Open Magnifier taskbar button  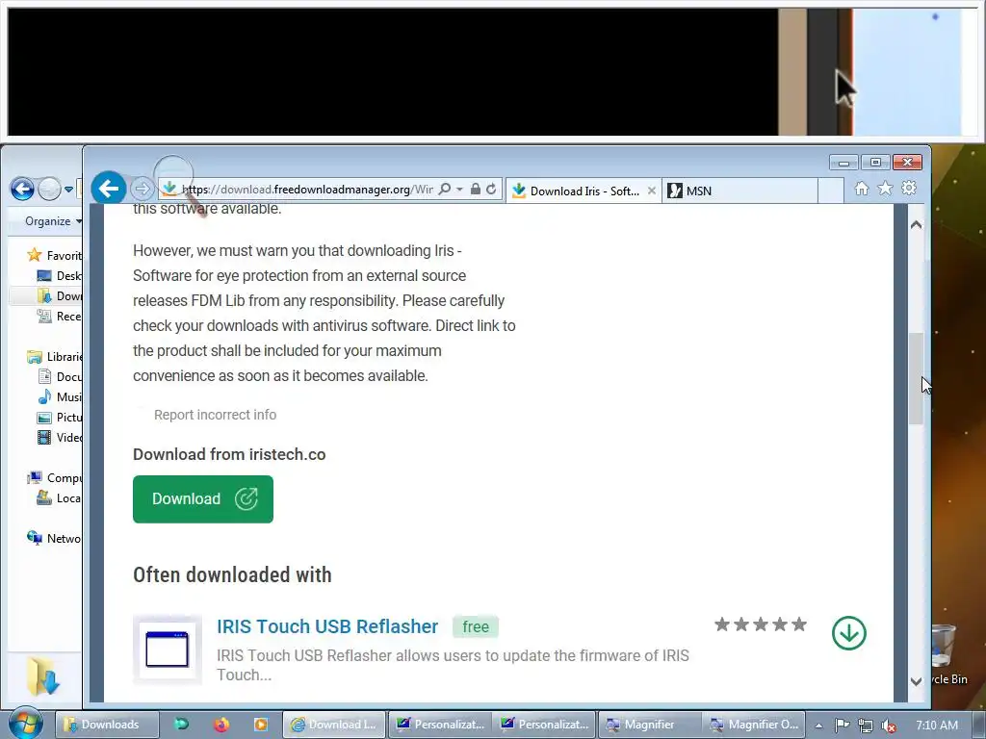649,725
